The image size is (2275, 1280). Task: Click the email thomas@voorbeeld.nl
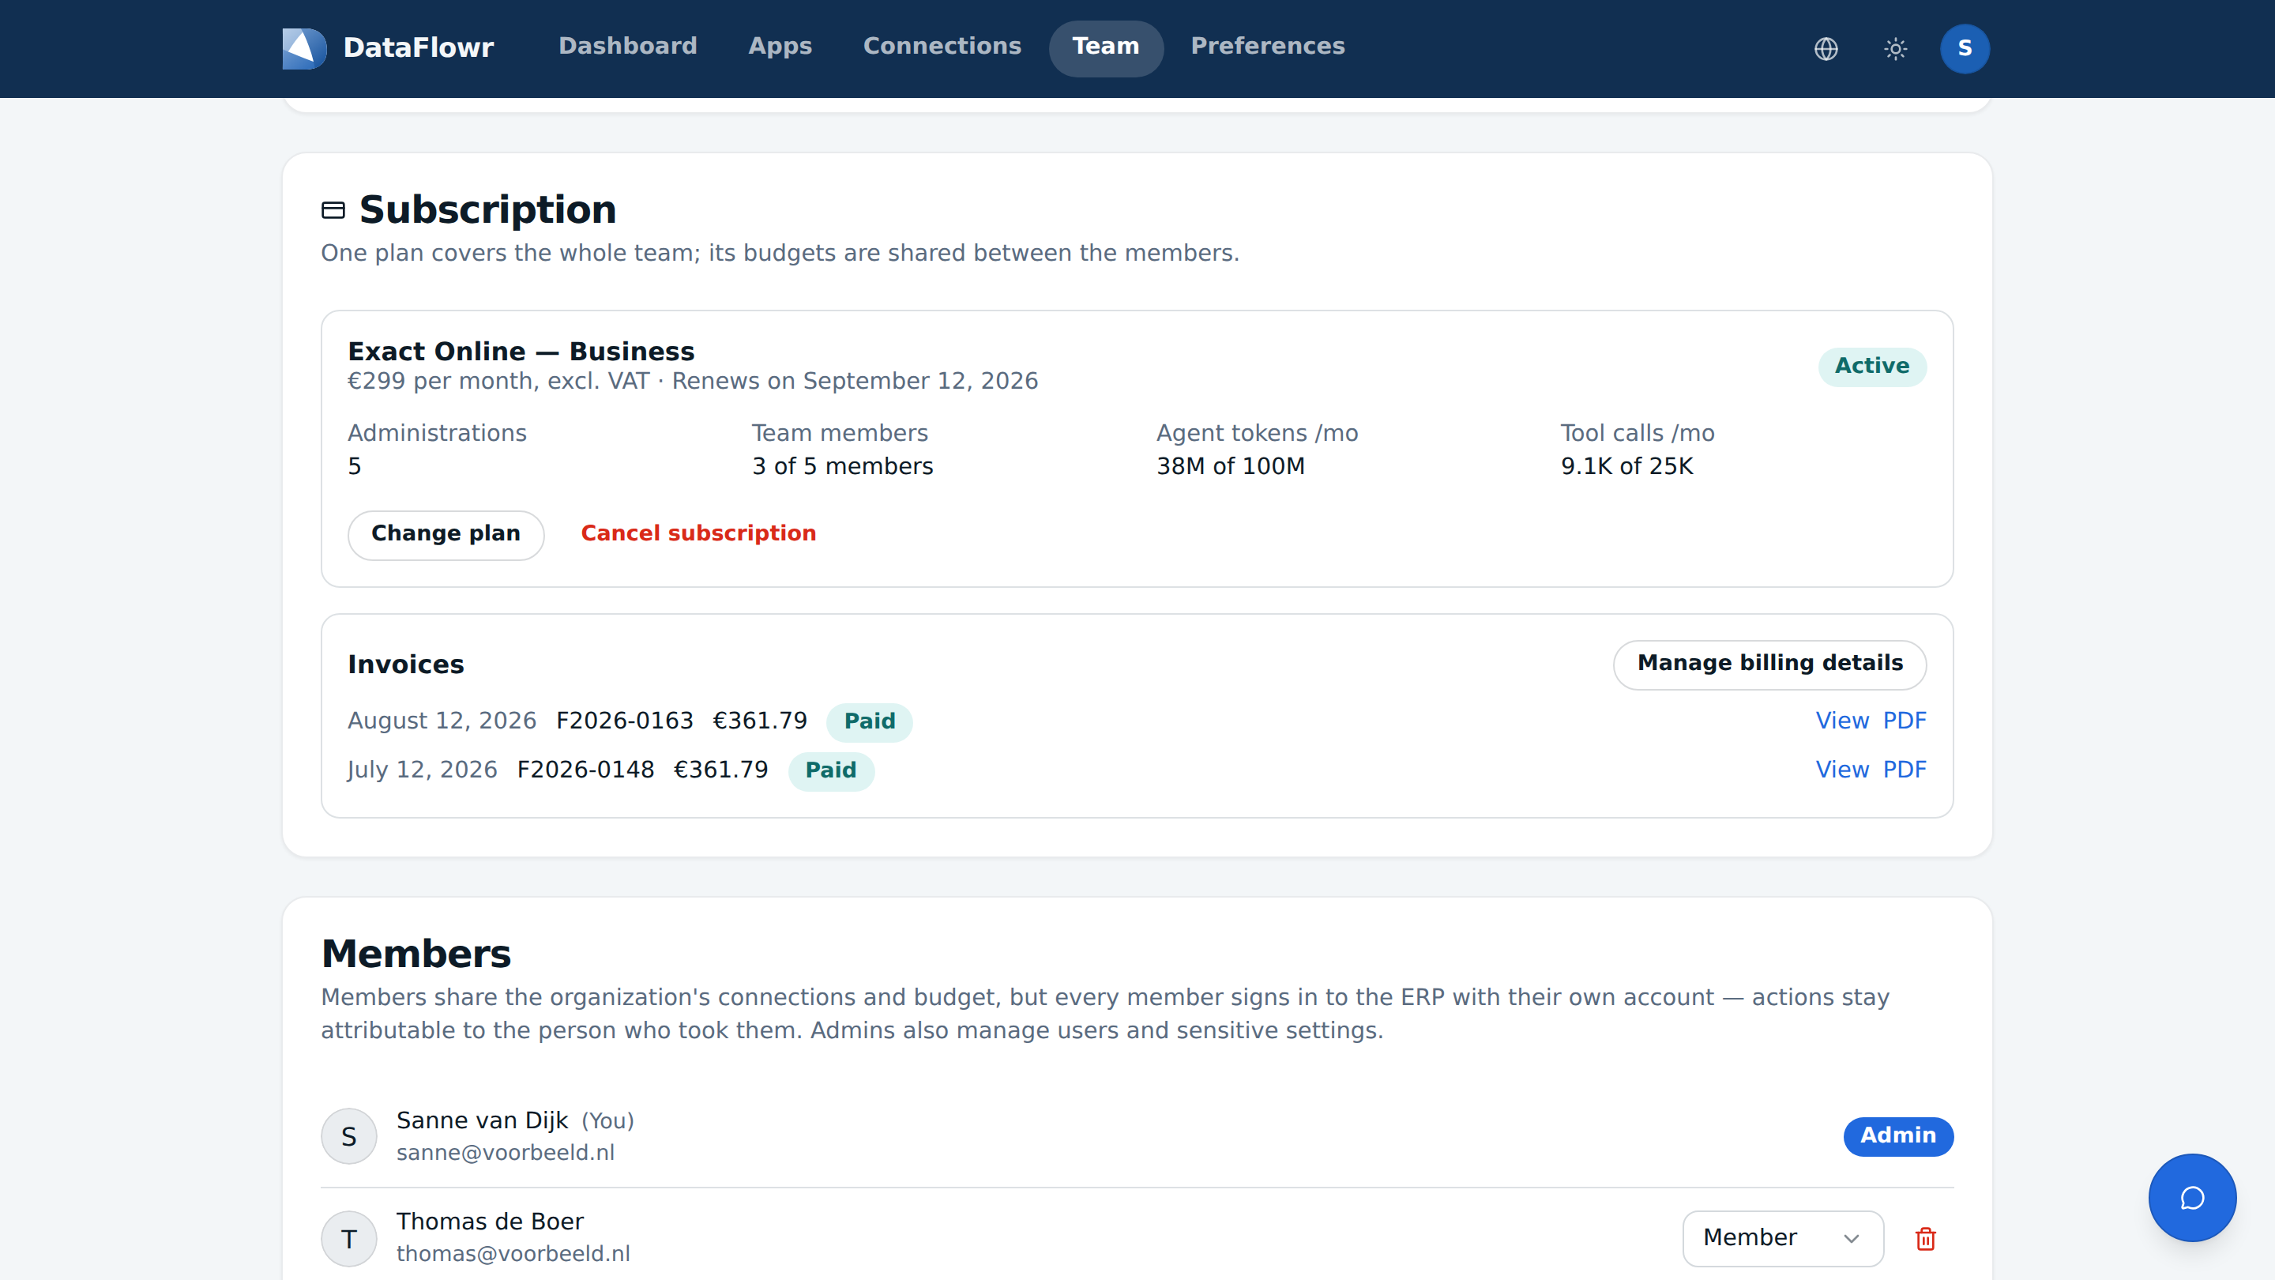click(513, 1255)
